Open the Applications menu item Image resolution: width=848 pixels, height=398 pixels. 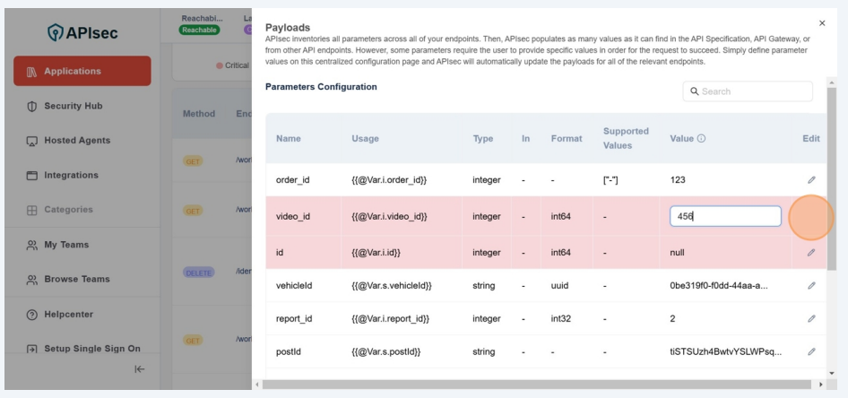click(82, 71)
